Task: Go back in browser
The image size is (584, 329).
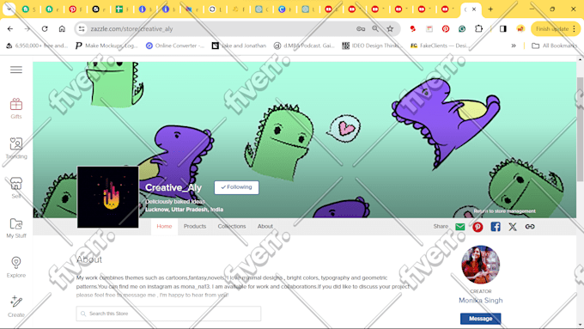Action: tap(10, 28)
